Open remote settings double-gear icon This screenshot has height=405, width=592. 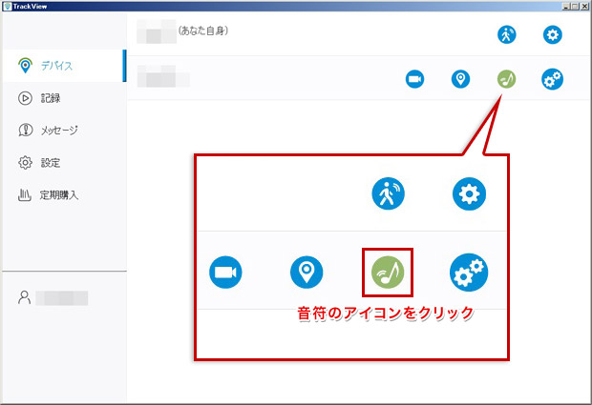coord(552,79)
